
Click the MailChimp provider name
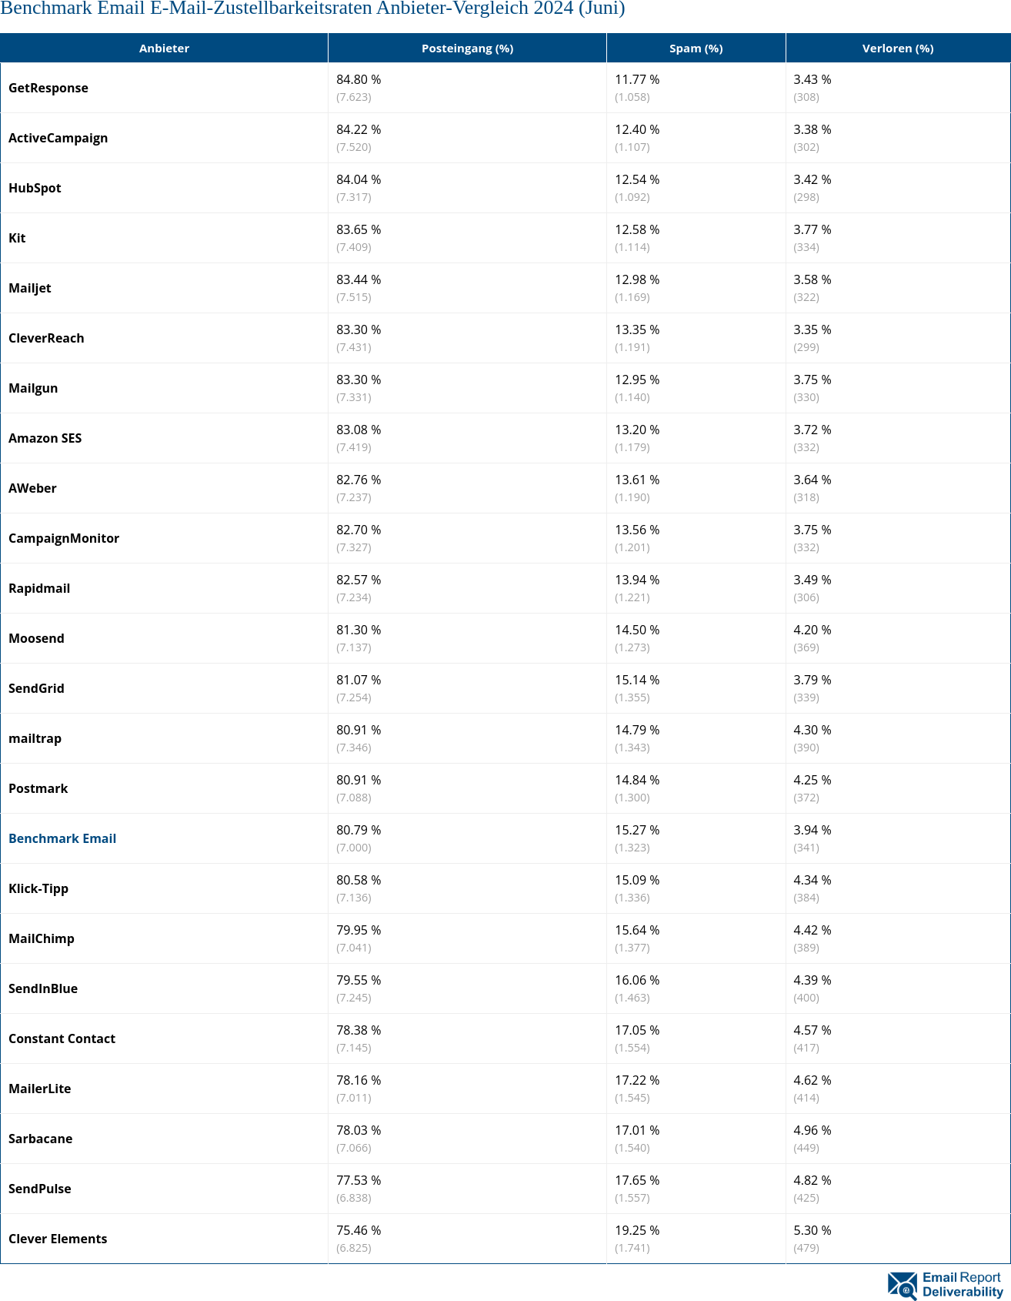point(42,938)
